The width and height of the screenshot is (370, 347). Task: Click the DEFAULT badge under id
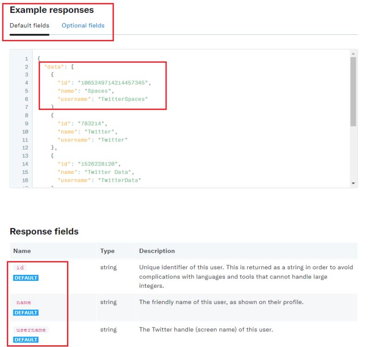pyautogui.click(x=26, y=278)
